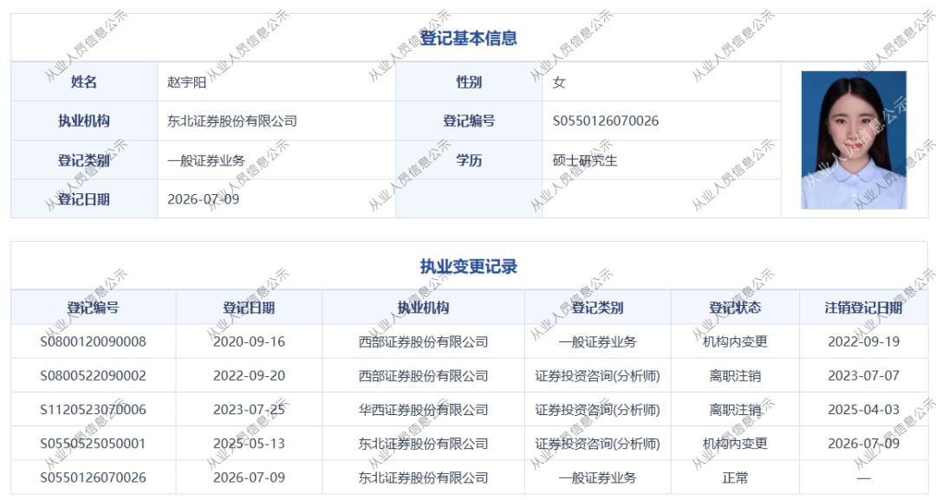Click the 登记编号 label in the basic info table
The width and height of the screenshot is (936, 500).
[x=469, y=121]
